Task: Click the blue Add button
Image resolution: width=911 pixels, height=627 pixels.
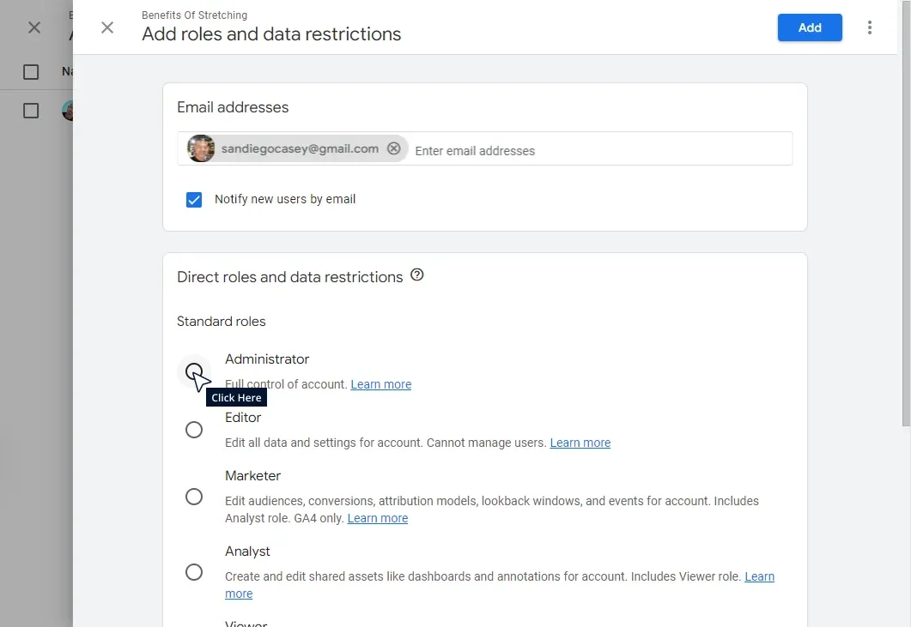Action: click(x=809, y=27)
